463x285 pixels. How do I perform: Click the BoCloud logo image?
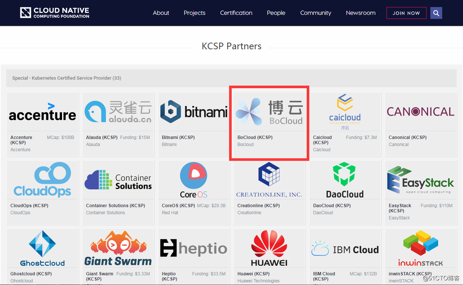(x=269, y=112)
